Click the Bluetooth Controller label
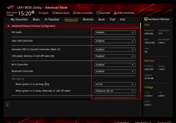 pyautogui.click(x=22, y=71)
